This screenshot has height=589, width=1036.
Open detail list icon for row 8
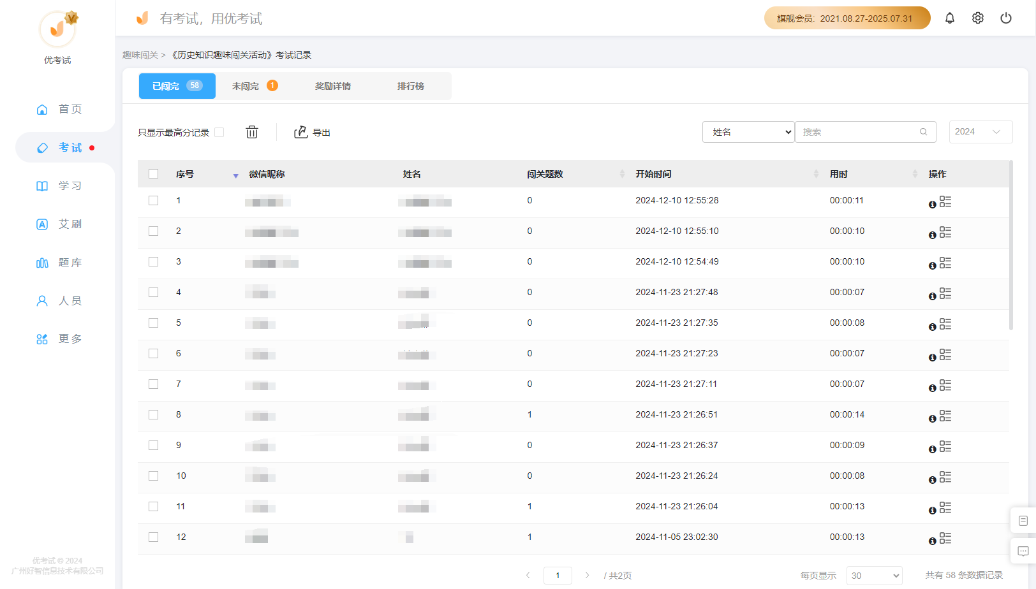(x=945, y=416)
